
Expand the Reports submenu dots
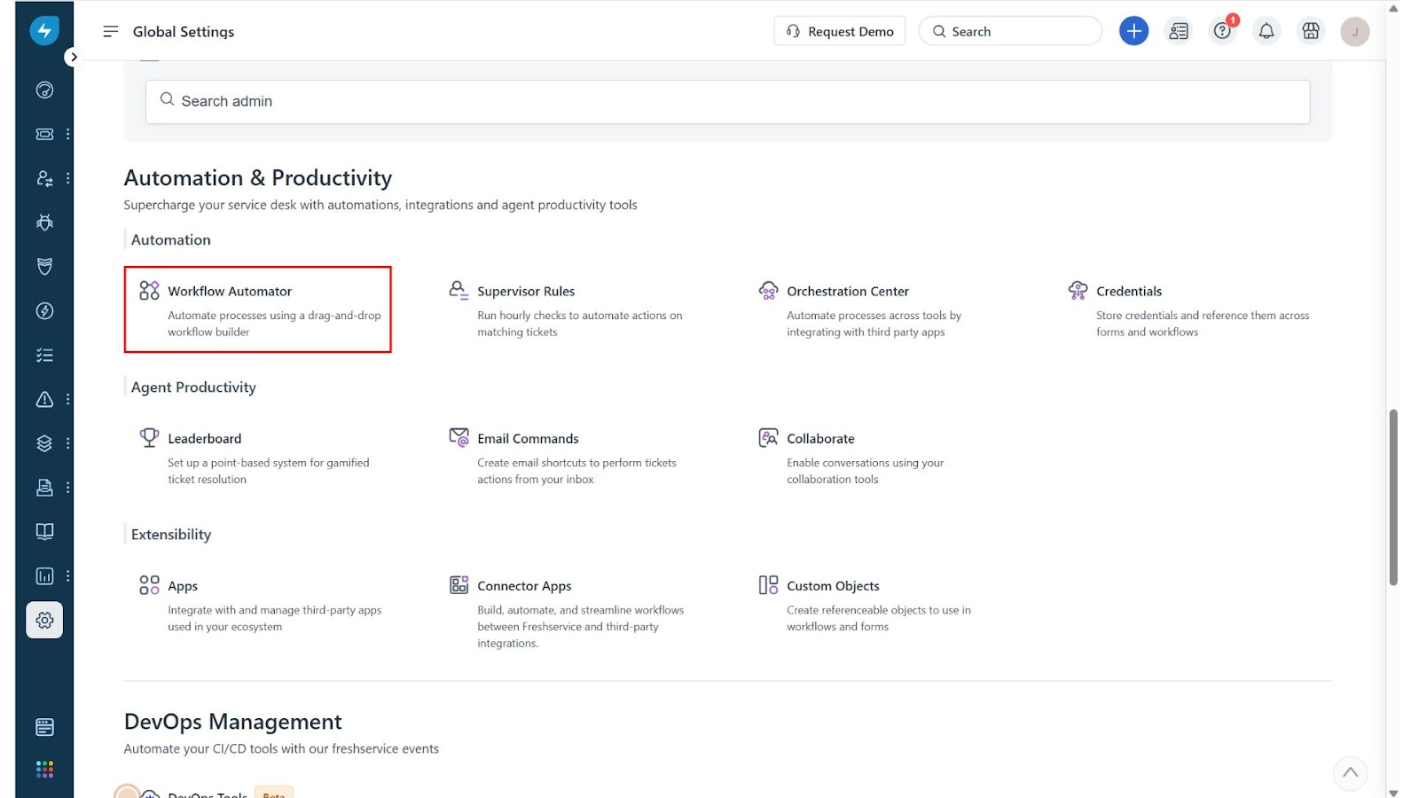pyautogui.click(x=68, y=576)
